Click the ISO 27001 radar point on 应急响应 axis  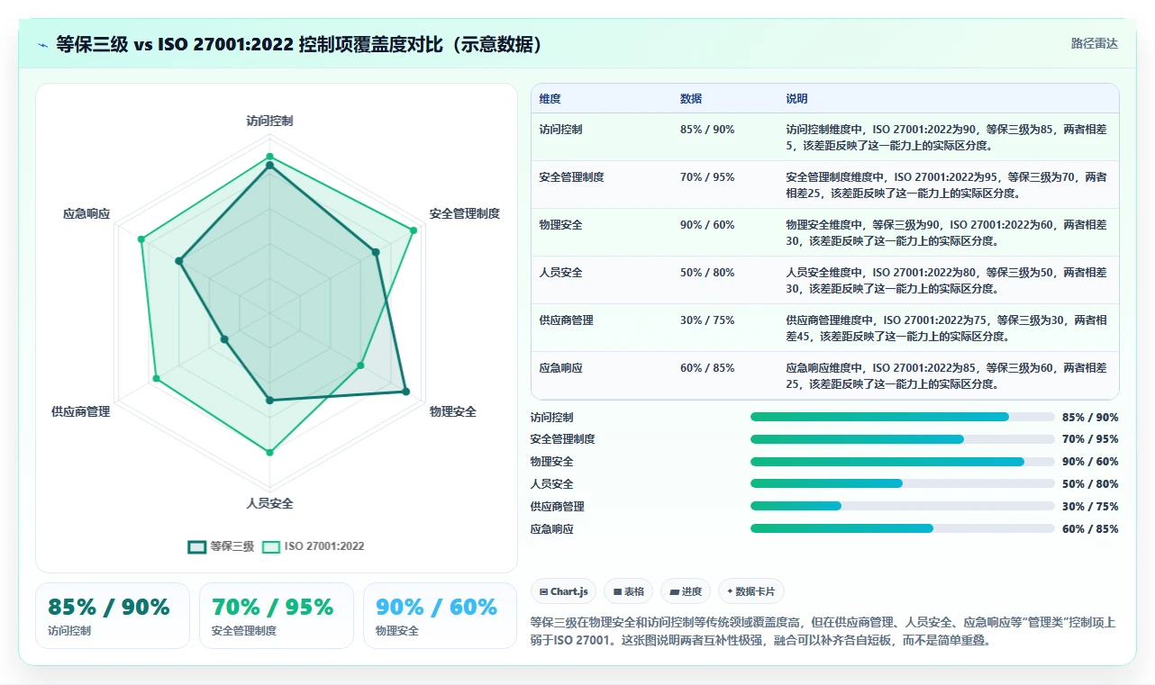coord(141,239)
